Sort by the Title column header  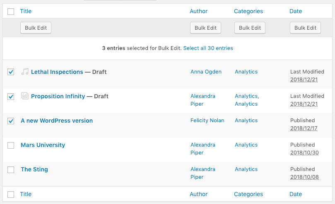(26, 11)
